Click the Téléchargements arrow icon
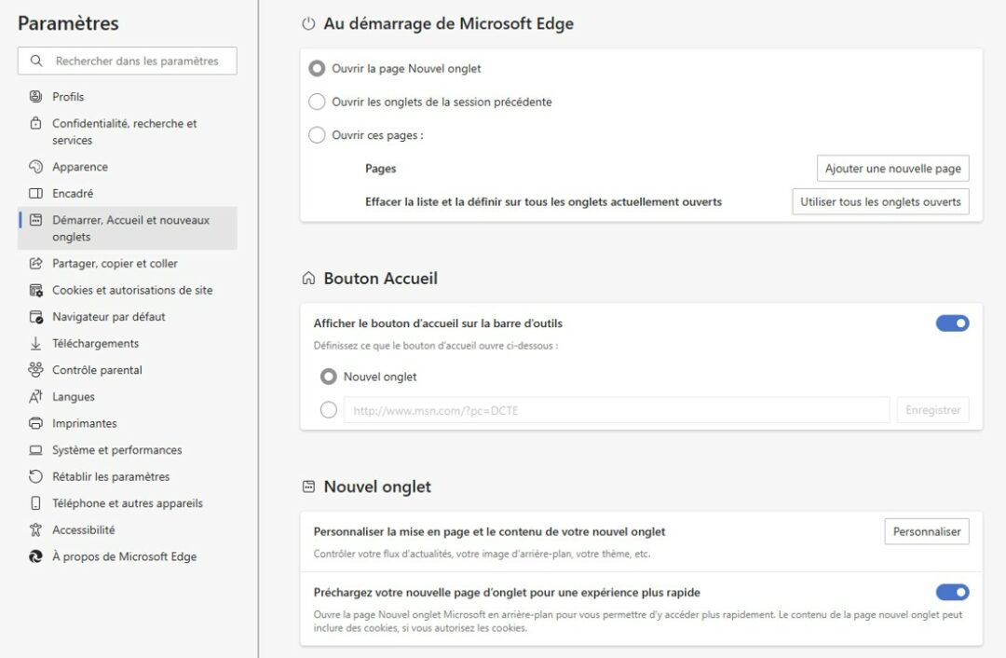The image size is (1006, 658). pyautogui.click(x=36, y=343)
